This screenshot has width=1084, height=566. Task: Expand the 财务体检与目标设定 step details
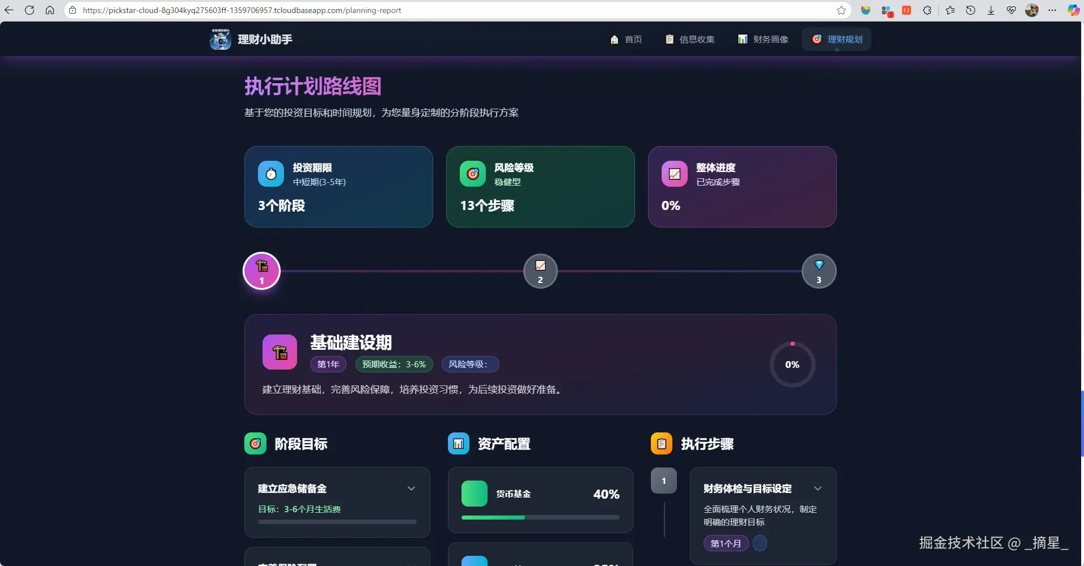(x=818, y=488)
